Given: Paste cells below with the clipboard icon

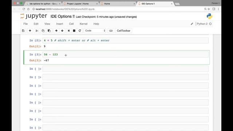Looking at the screenshot, I should coord(49,31).
